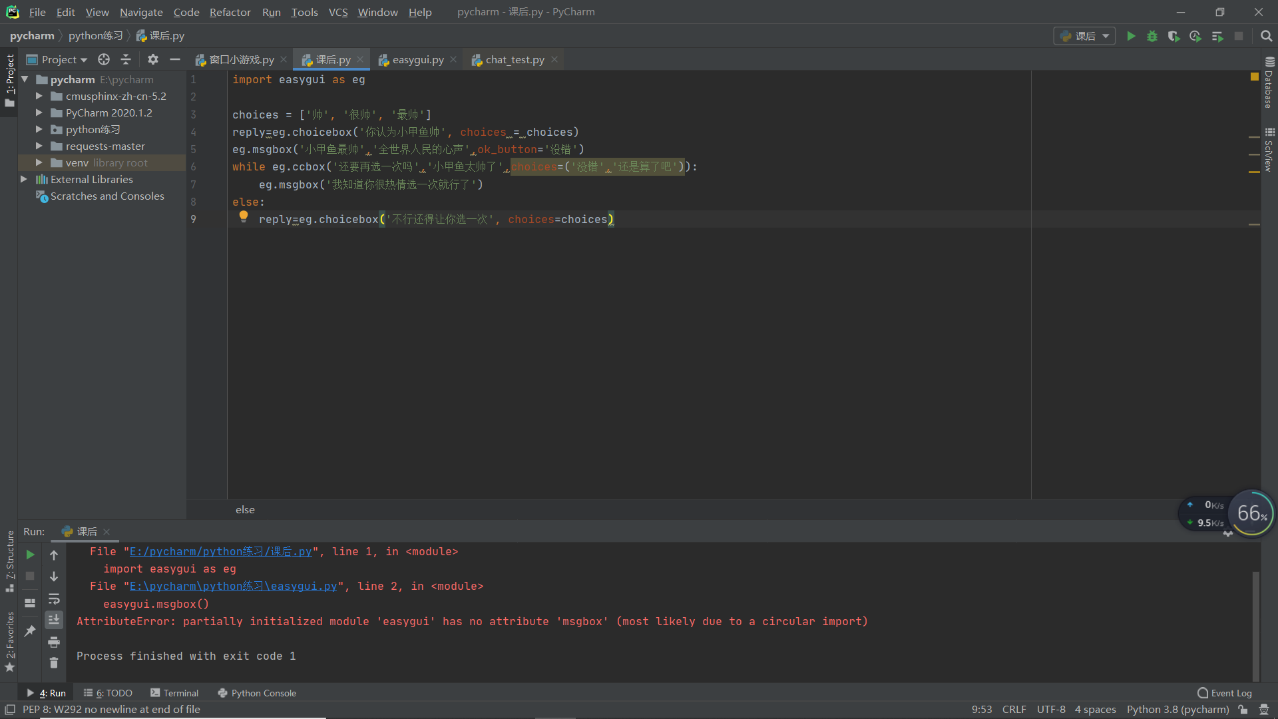Toggle the Favorites side tool window
Screen dimensions: 1278x719
pos(9,642)
